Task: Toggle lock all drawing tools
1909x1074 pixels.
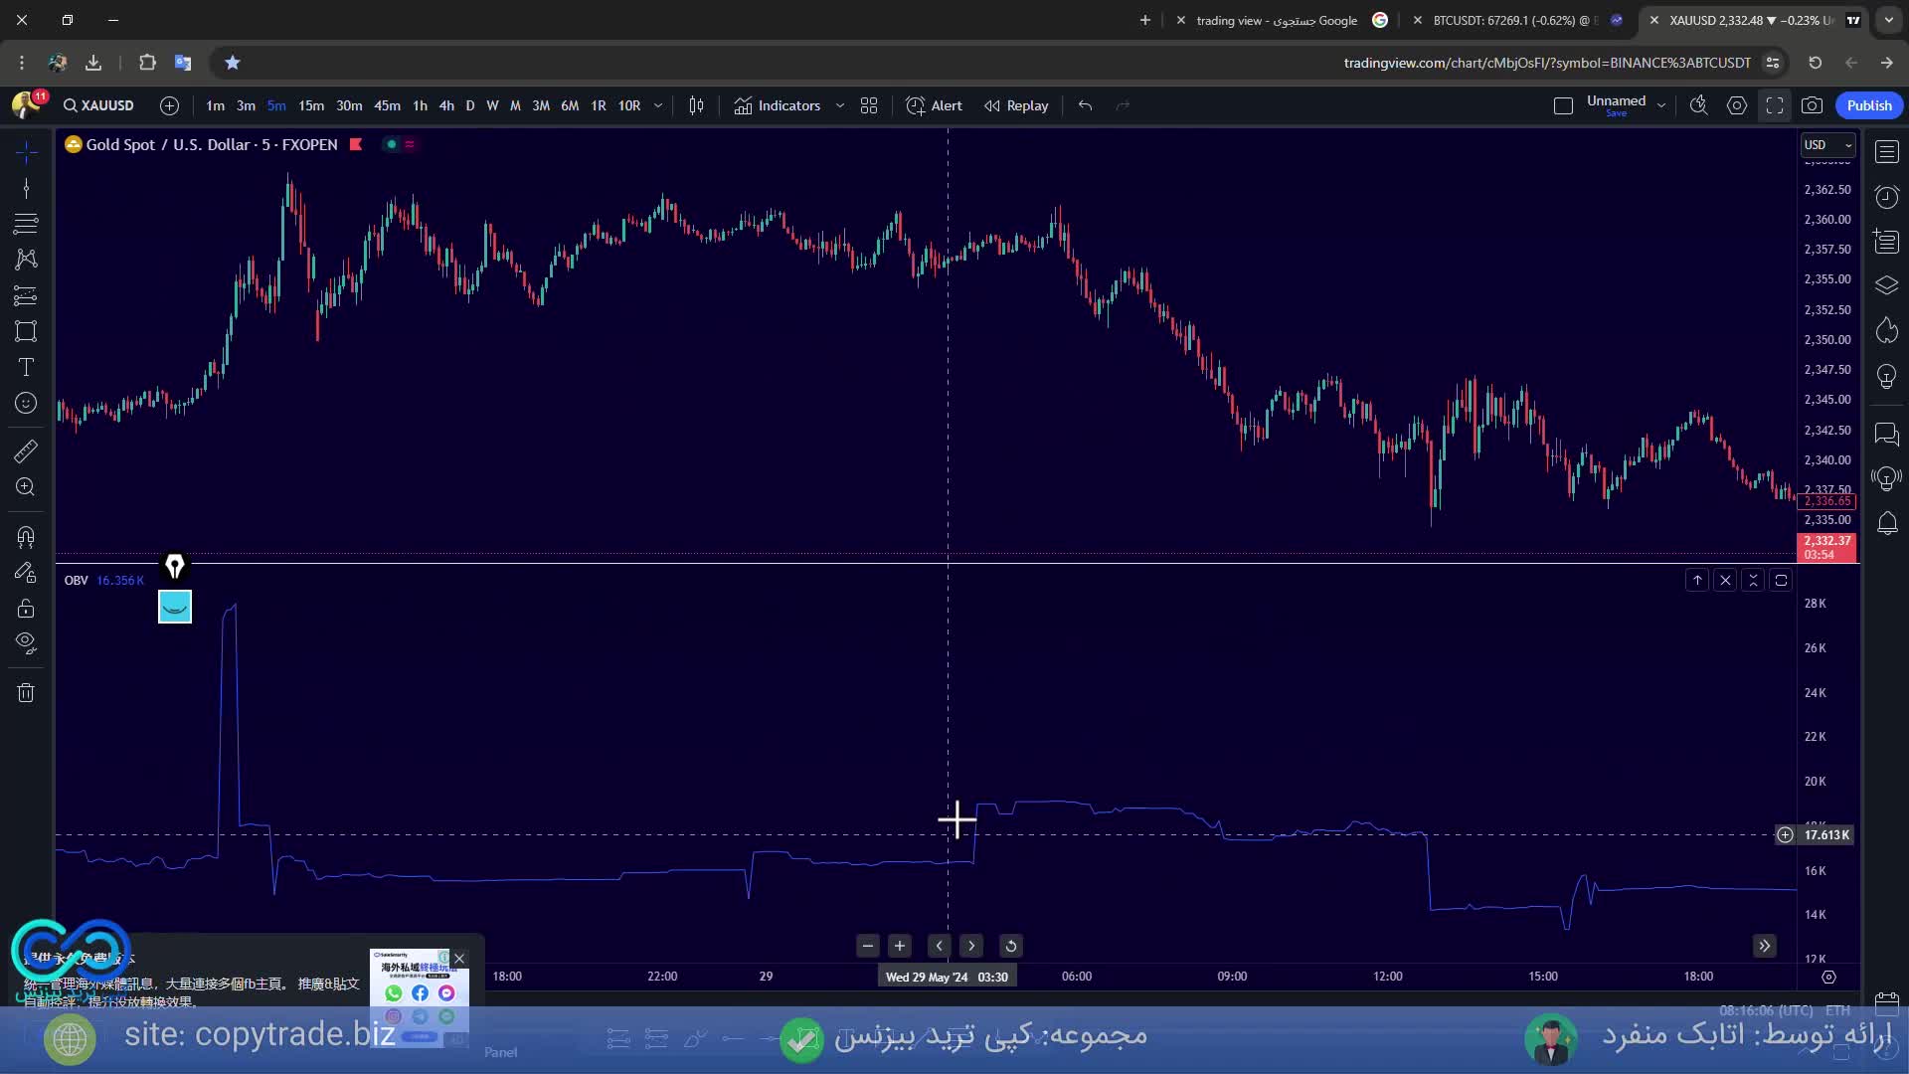Action: [x=26, y=609]
